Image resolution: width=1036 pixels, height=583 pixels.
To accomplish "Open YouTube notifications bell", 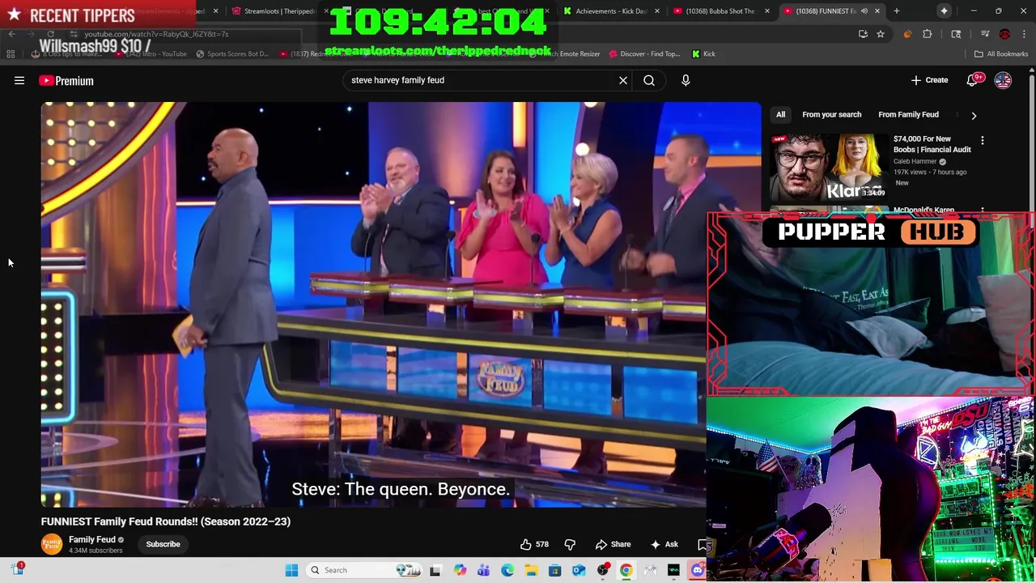I will [973, 80].
